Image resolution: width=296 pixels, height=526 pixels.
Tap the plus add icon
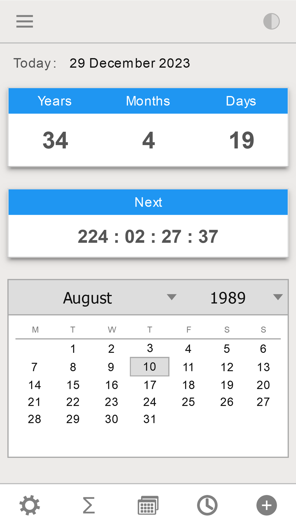(x=266, y=505)
